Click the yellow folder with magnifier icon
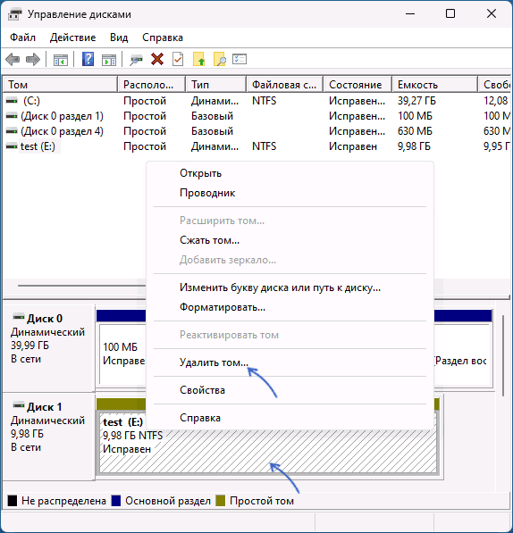This screenshot has width=513, height=533. (220, 59)
